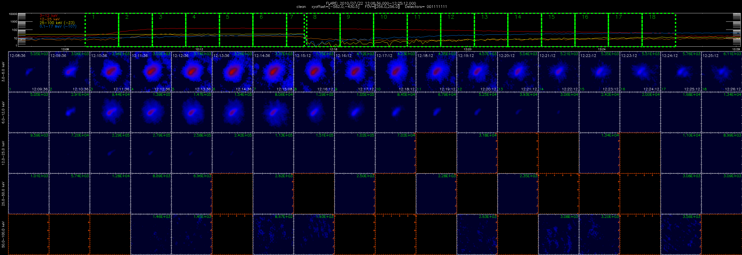Select interval 14 in the lightcurve
Image resolution: width=742 pixels, height=255 pixels.
pyautogui.click(x=525, y=30)
